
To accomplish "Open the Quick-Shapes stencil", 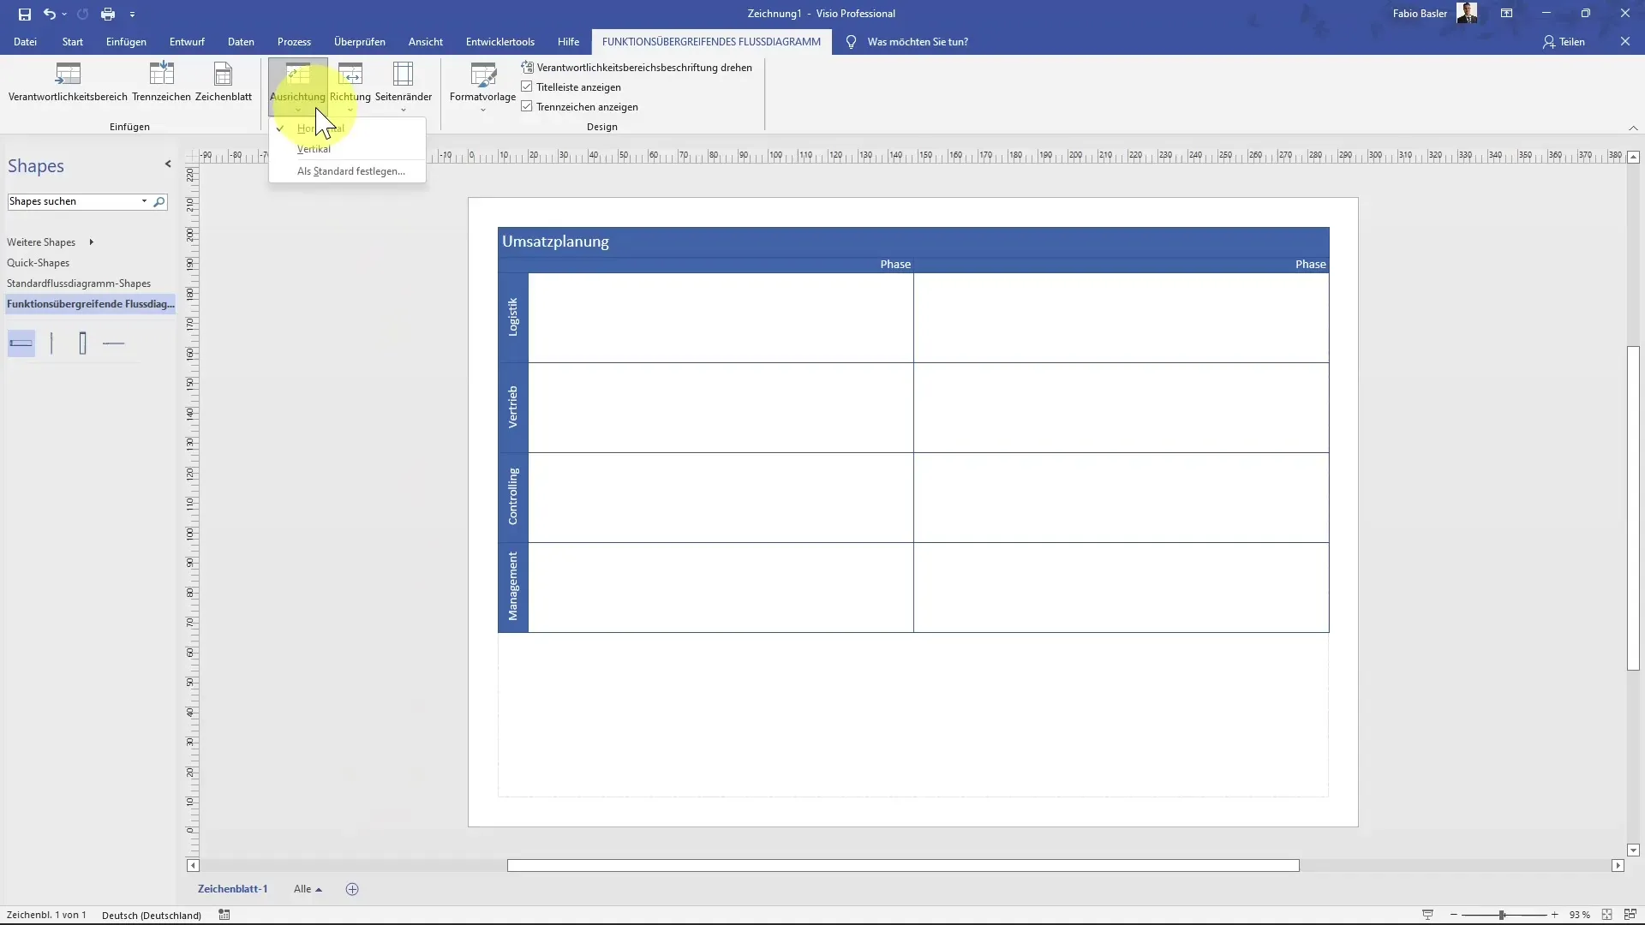I will point(39,263).
